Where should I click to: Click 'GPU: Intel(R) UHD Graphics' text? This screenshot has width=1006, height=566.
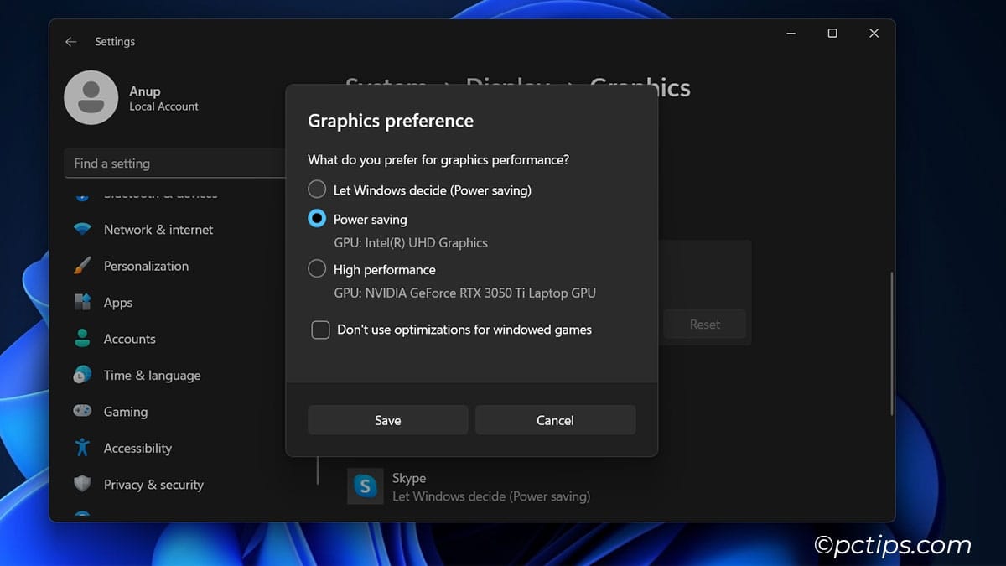(411, 243)
